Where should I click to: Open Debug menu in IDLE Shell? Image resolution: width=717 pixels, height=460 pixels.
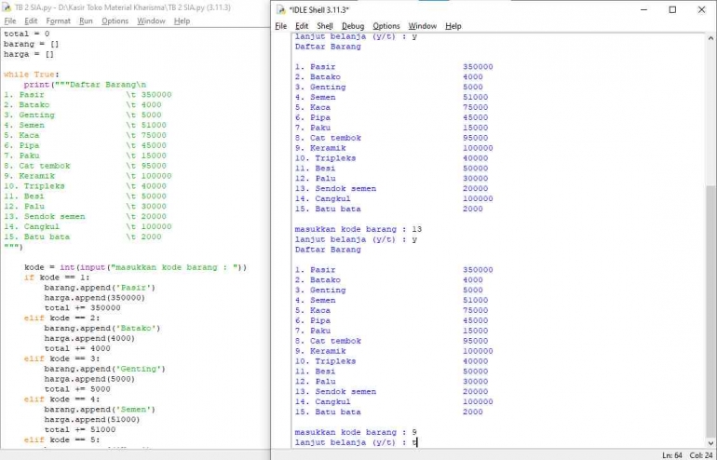353,26
